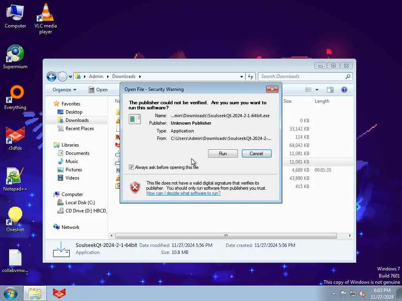This screenshot has height=301, width=402.
Task: Open Supermium browser desktop shortcut
Action: (x=15, y=56)
